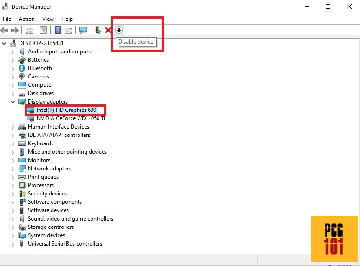Click the Back arrow toolbar icon

4,30
